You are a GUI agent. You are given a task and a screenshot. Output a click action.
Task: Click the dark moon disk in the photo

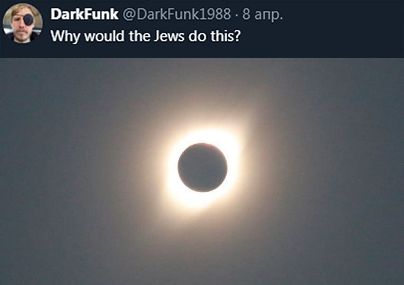click(202, 167)
